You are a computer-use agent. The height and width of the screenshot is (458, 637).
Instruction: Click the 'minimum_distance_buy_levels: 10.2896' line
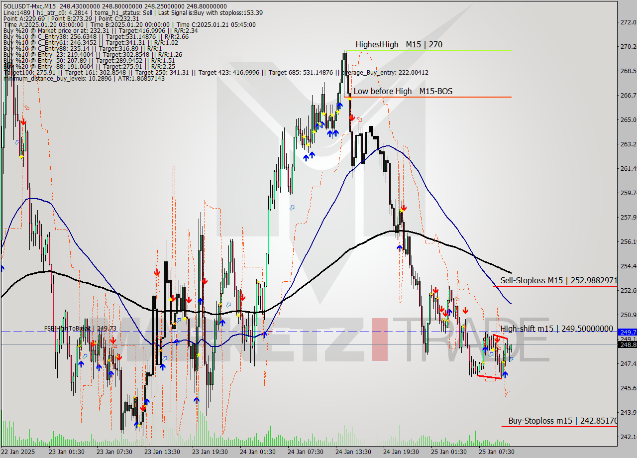84,78
